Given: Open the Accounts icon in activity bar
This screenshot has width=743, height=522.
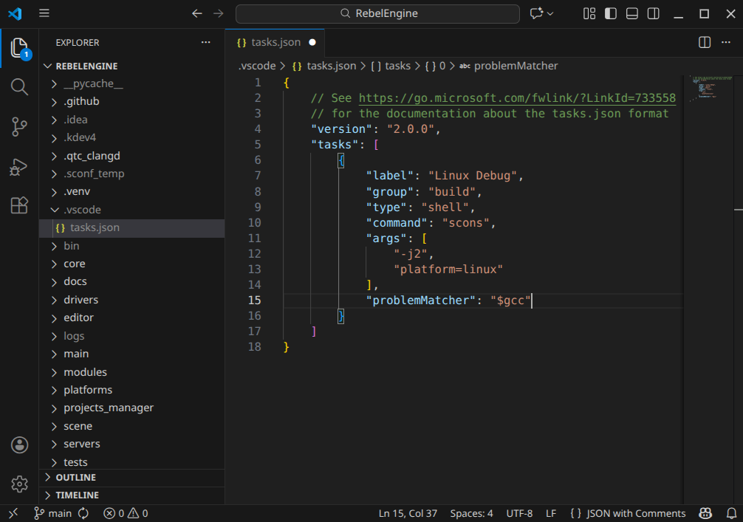Looking at the screenshot, I should (x=19, y=444).
